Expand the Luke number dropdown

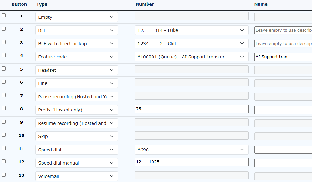click(191, 30)
